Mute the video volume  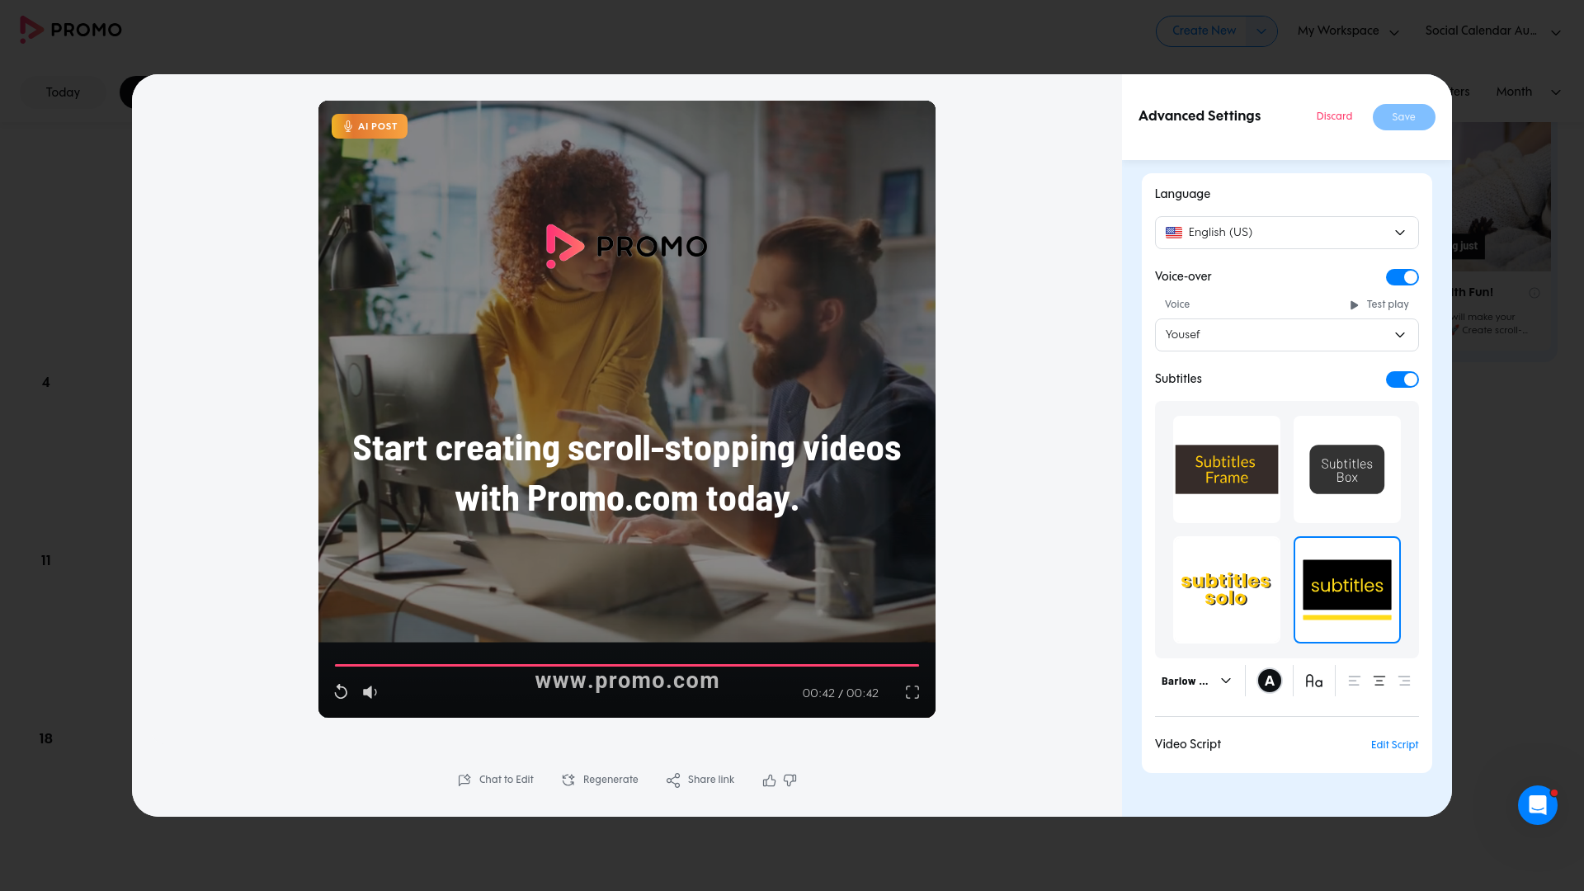tap(370, 692)
